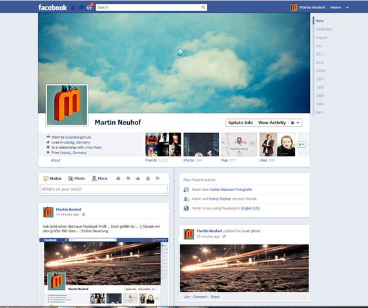Open Leipzig, Germany link in Lives in
This screenshot has height=308, width=368.
77,142
